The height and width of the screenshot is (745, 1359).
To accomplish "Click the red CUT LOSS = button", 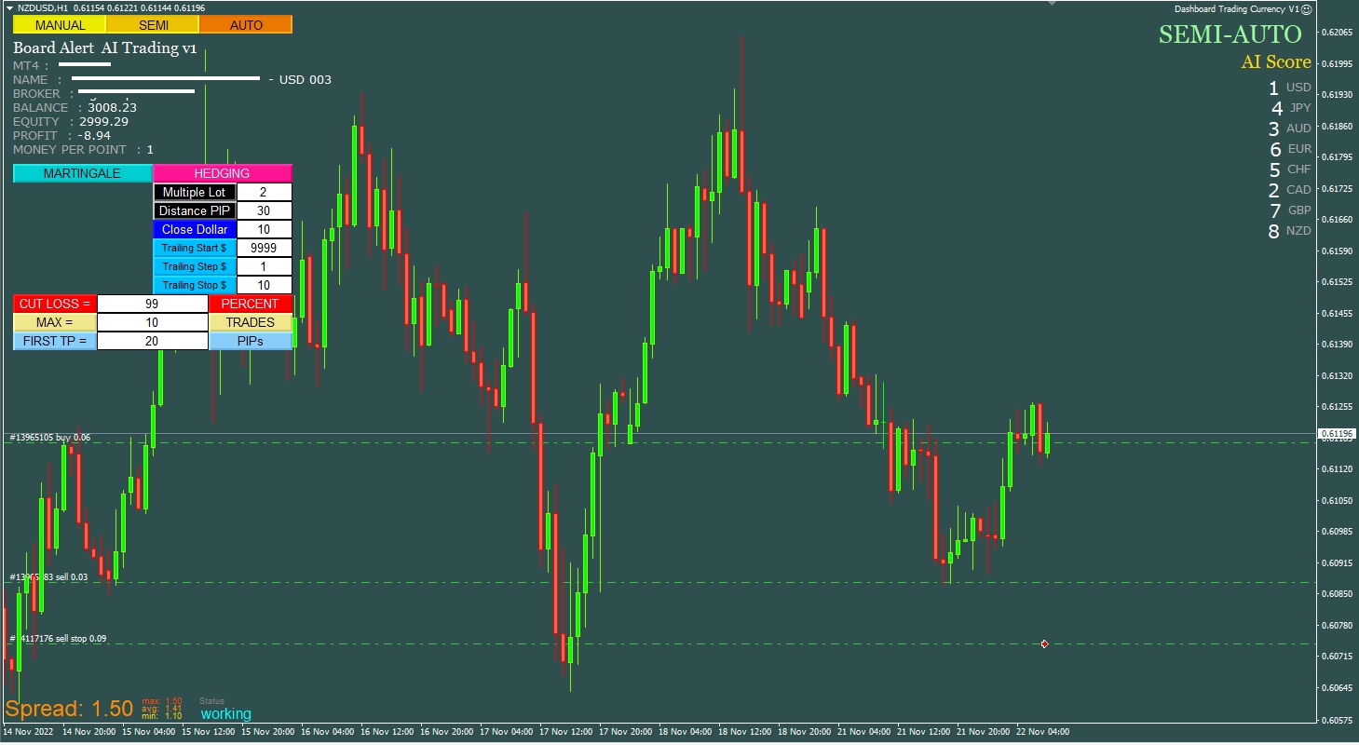I will (x=55, y=304).
